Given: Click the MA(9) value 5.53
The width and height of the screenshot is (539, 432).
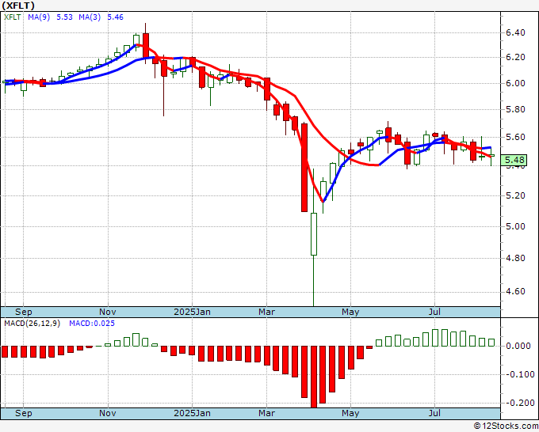Looking at the screenshot, I should (x=65, y=17).
